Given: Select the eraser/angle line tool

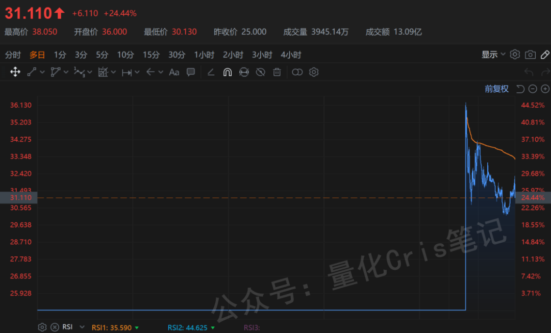Looking at the screenshot, I should (x=211, y=72).
